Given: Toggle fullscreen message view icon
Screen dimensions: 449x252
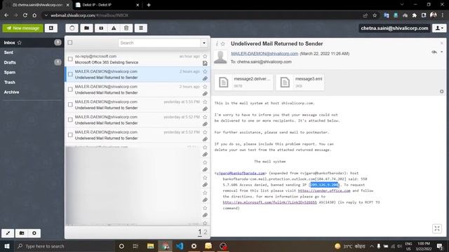Looking at the screenshot, I should click(437, 229).
